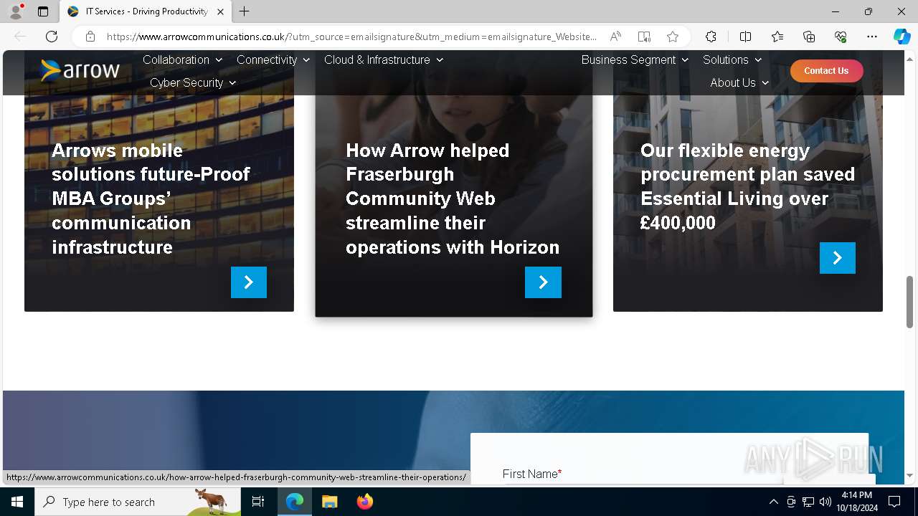Open Essential Living case study arrow button
The width and height of the screenshot is (918, 516).
tap(838, 258)
